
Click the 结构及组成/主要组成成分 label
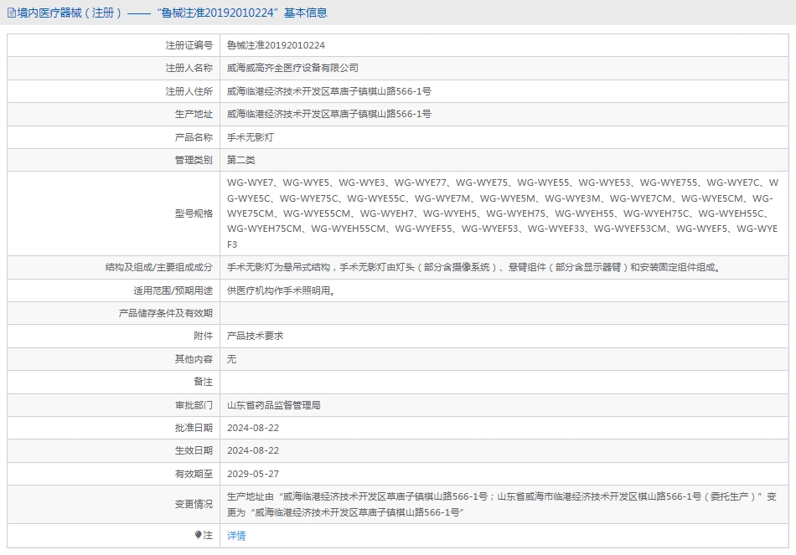pyautogui.click(x=159, y=267)
